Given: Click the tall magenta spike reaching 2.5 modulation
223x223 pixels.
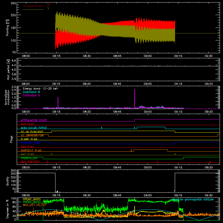Looking at the screenshot, I should click(x=135, y=99).
